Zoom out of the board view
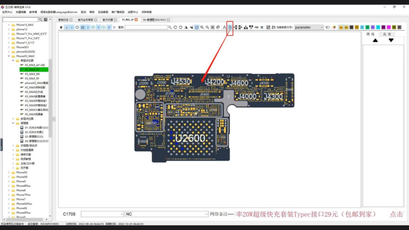Image resolution: width=409 pixels, height=230 pixels. point(207,28)
